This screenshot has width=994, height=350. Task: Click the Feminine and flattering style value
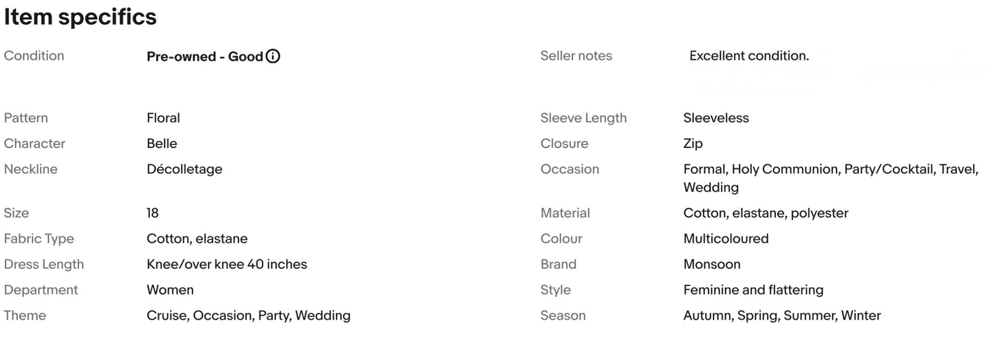(x=753, y=290)
